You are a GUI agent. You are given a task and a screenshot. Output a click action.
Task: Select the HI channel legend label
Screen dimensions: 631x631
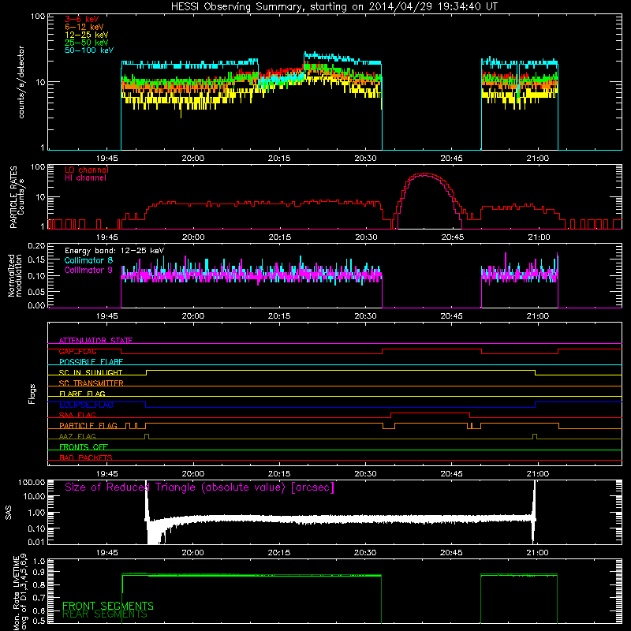point(85,178)
